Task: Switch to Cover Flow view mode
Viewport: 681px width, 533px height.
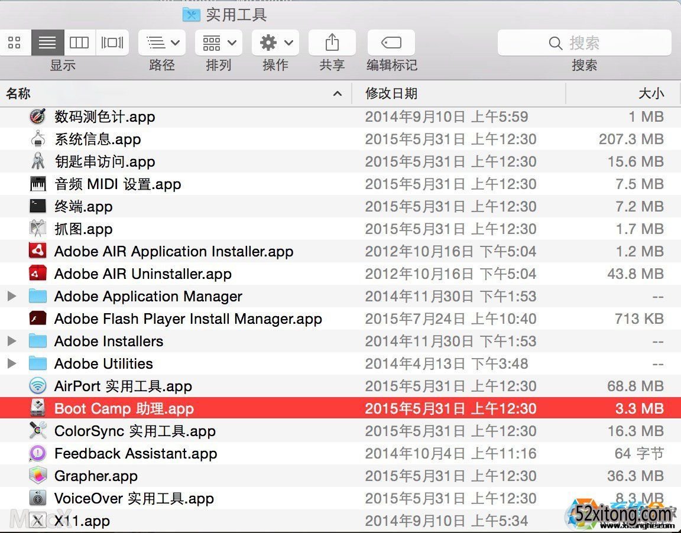Action: (x=112, y=43)
